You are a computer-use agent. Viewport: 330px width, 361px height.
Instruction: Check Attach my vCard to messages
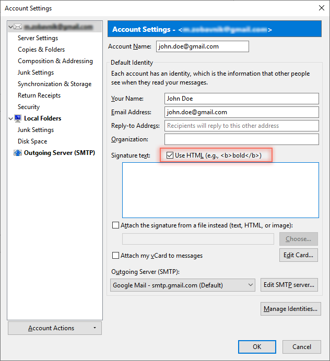[115, 256]
